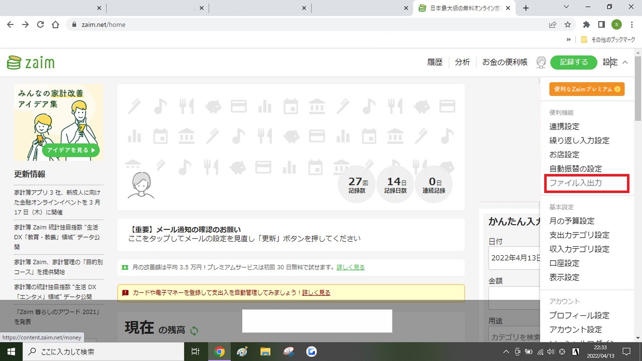Open the user avatar icon in header

(541, 62)
